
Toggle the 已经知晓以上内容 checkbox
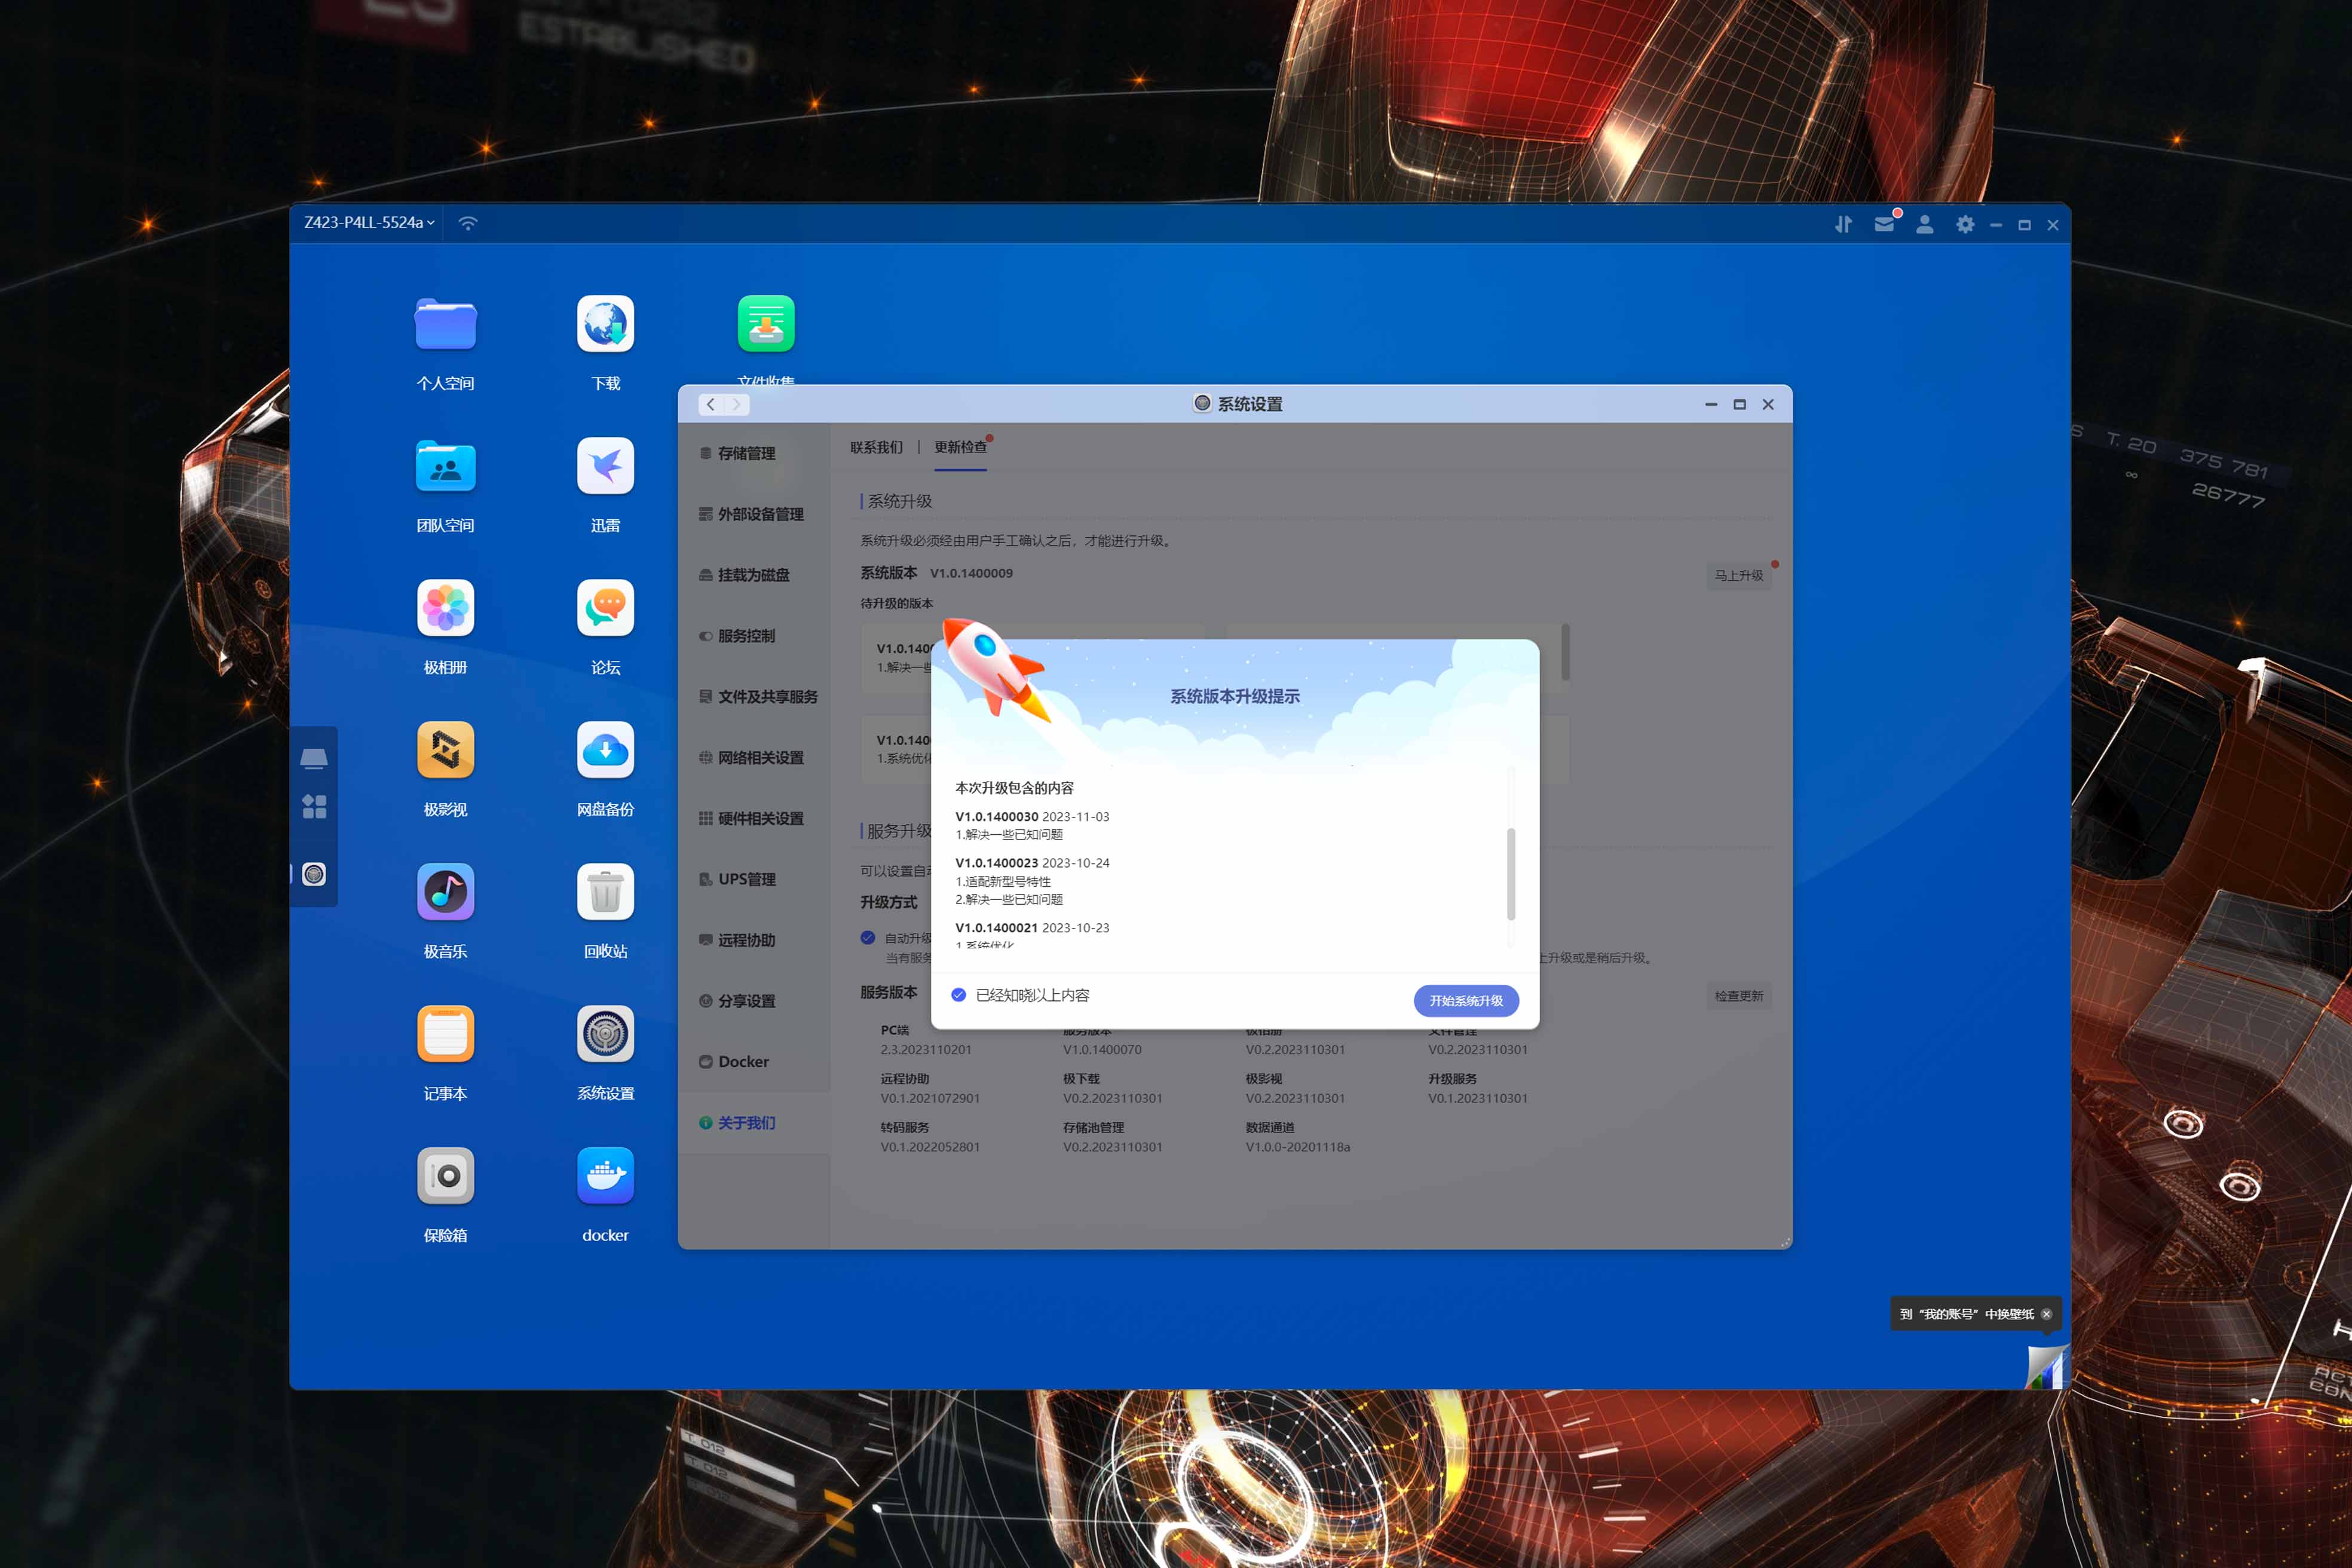(958, 995)
